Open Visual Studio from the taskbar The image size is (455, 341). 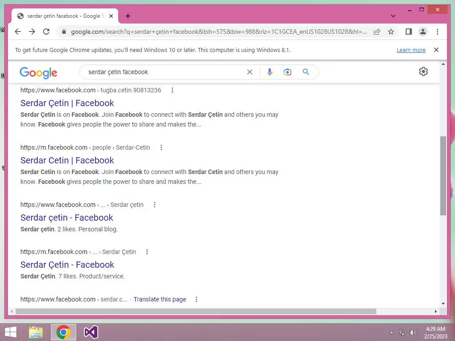click(91, 332)
